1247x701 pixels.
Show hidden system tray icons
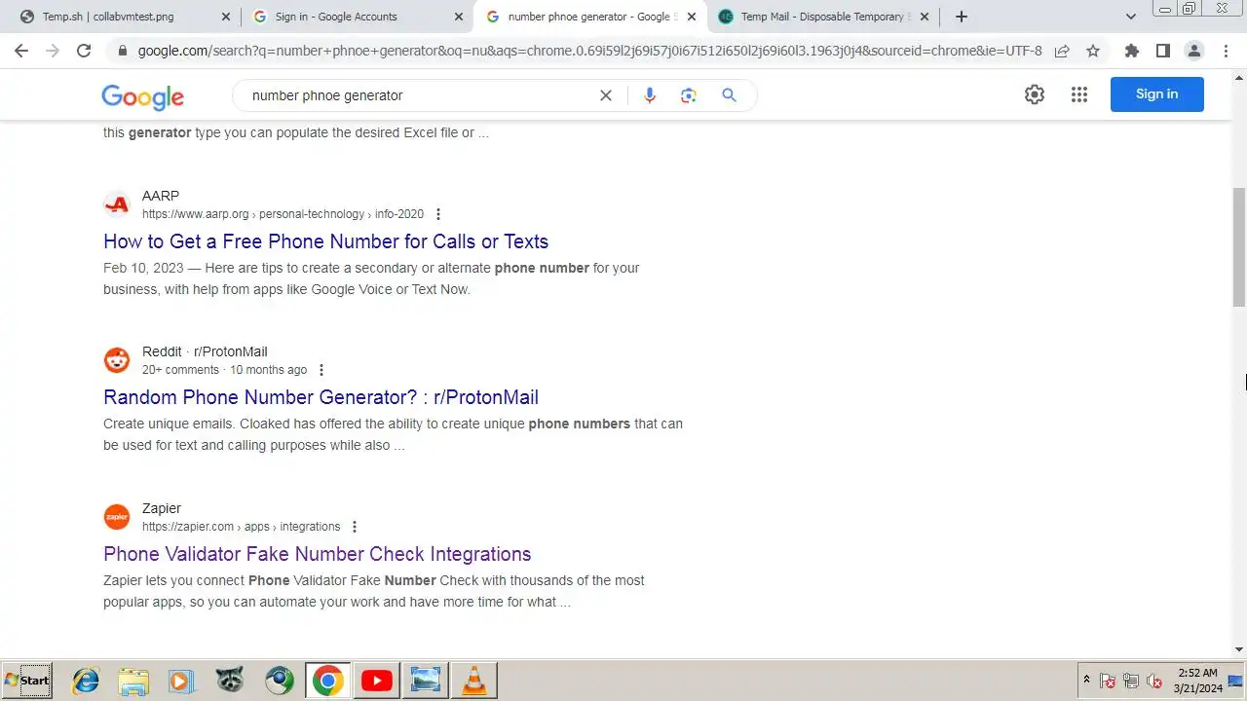click(x=1086, y=680)
